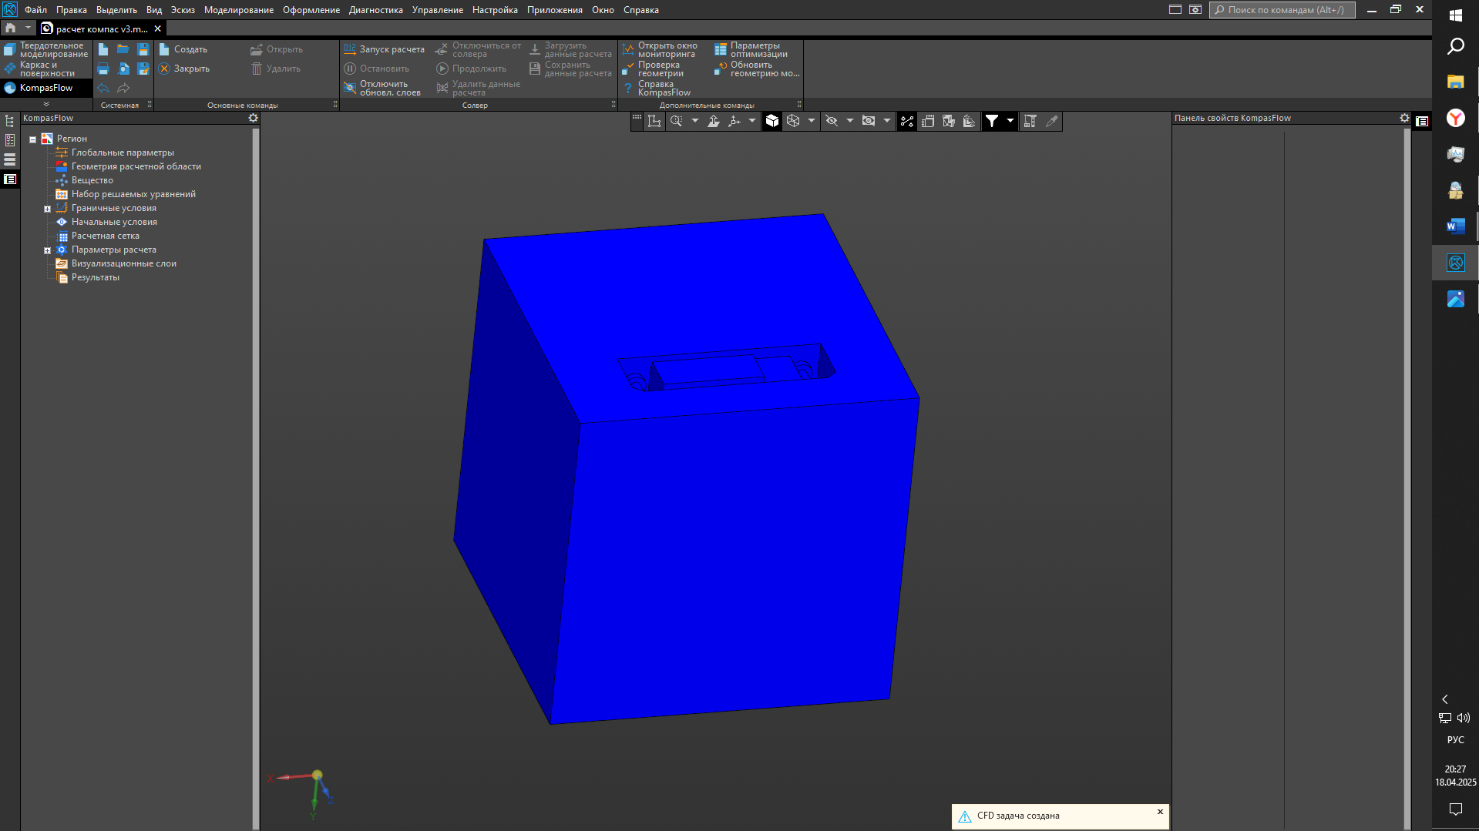
Task: Toggle Отключить обновл. слоев option
Action: point(383,89)
